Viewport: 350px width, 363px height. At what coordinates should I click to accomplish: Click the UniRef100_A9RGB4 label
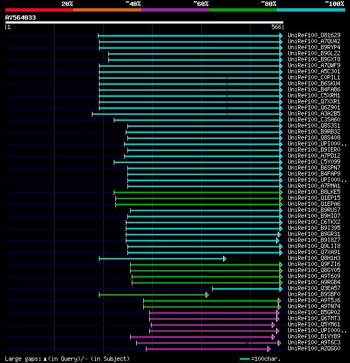point(314,282)
